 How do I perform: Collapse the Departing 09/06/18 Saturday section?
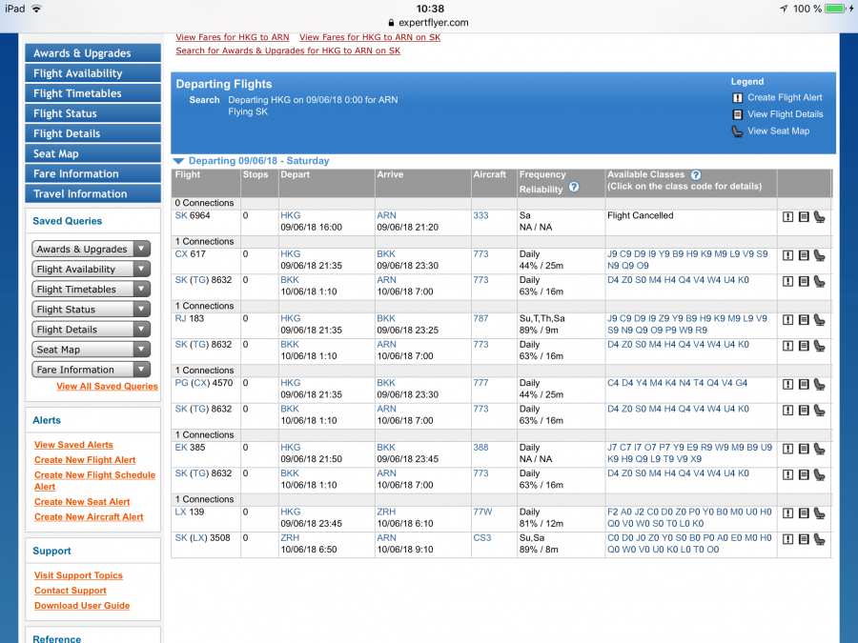pyautogui.click(x=179, y=161)
